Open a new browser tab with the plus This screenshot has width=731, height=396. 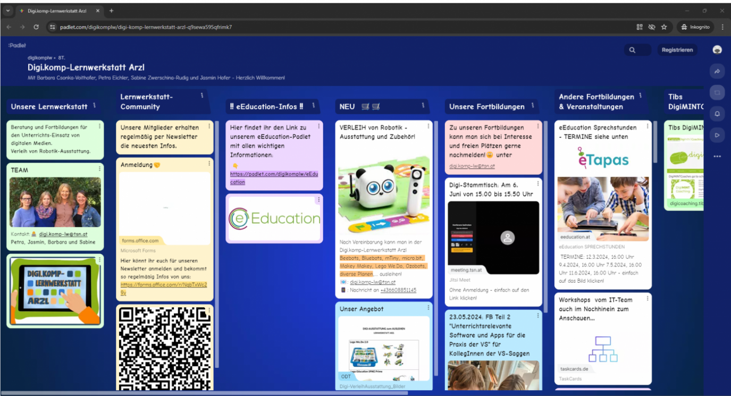click(111, 10)
